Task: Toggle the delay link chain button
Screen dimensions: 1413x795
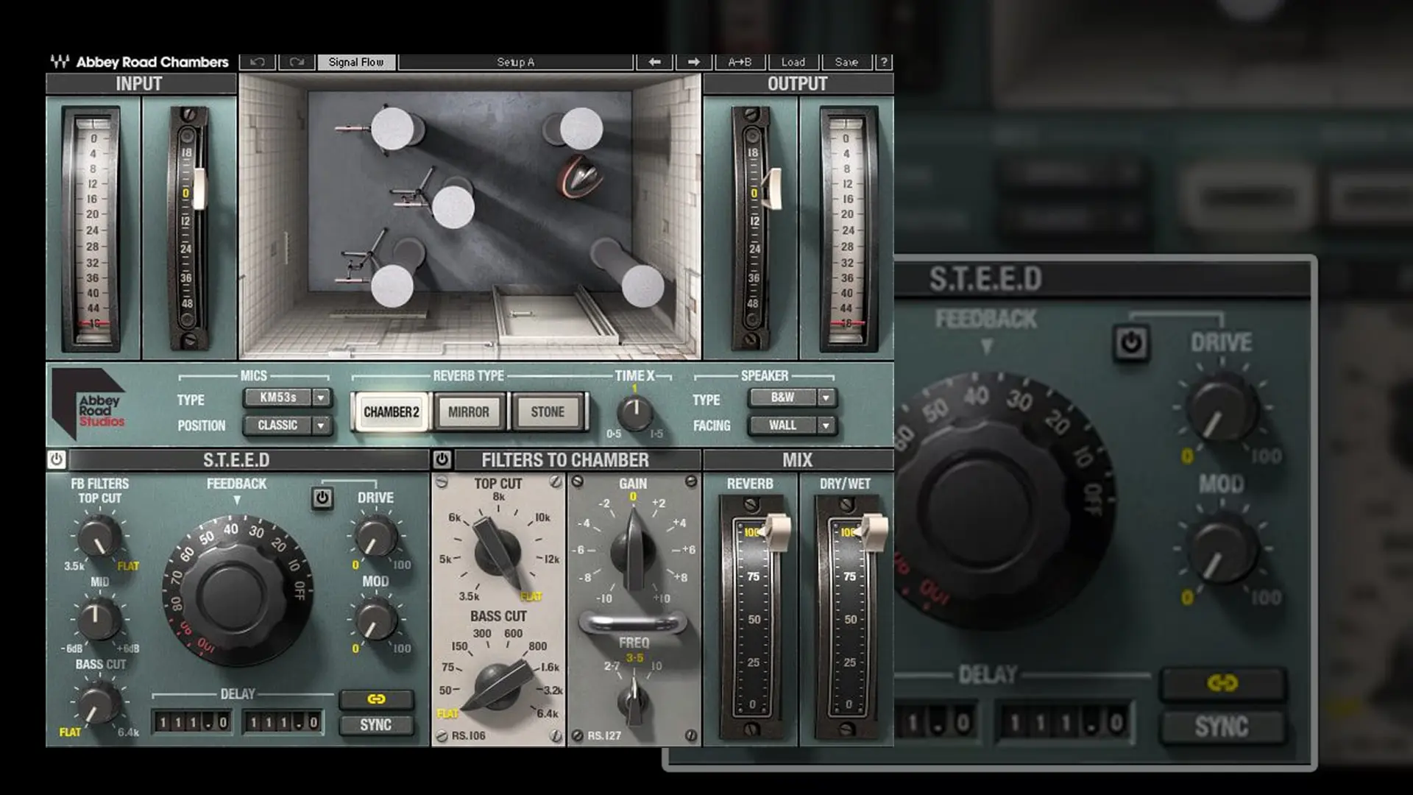Action: click(376, 699)
